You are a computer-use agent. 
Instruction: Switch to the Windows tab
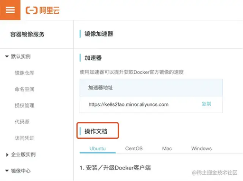point(201,148)
